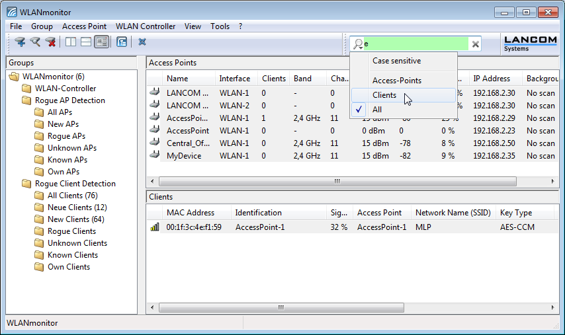Open the Tools menu
Screen dimensions: 565x335
click(x=220, y=26)
